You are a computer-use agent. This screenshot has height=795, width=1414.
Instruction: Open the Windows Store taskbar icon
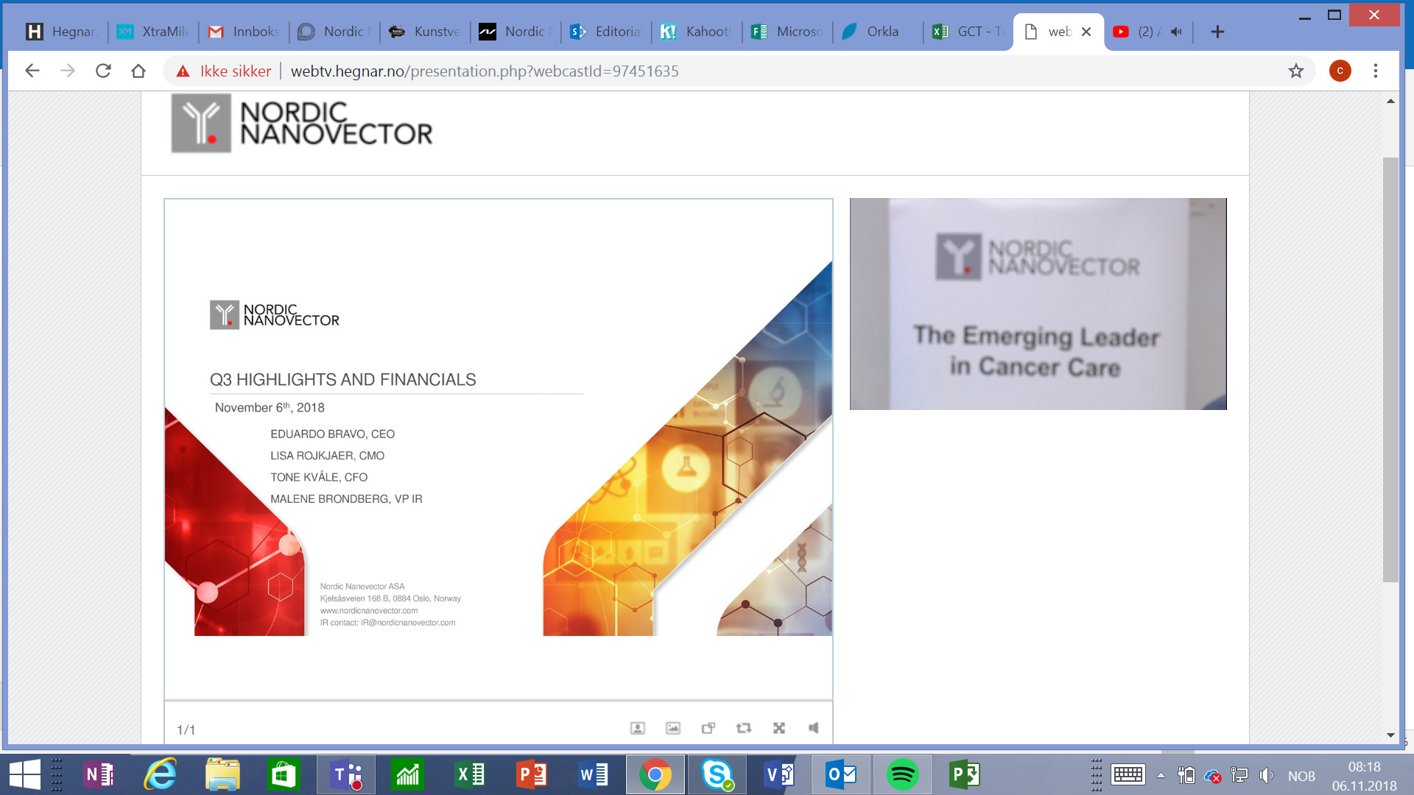[x=284, y=774]
